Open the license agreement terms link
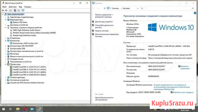 [172, 87]
